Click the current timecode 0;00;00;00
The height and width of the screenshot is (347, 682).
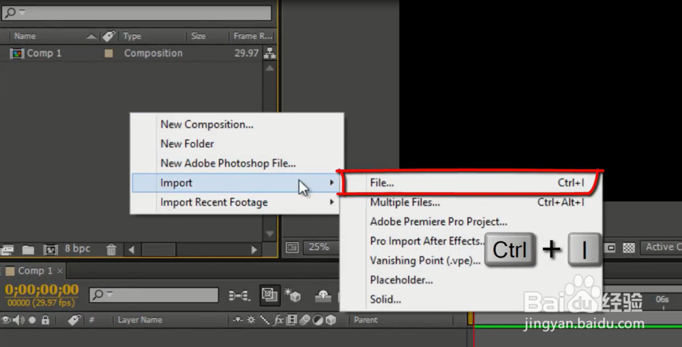click(x=42, y=290)
